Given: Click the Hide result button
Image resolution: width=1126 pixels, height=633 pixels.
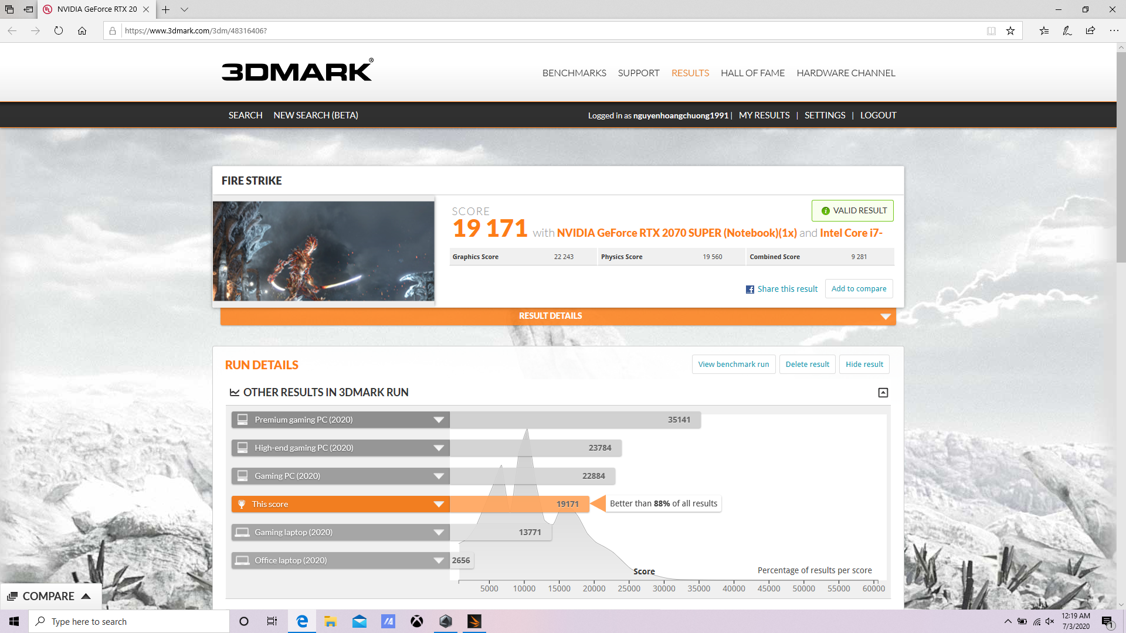Looking at the screenshot, I should point(864,365).
